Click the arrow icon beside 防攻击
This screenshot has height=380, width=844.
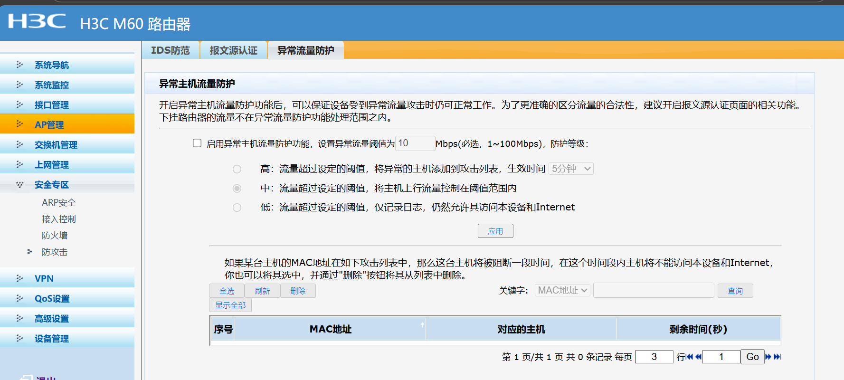click(x=29, y=252)
